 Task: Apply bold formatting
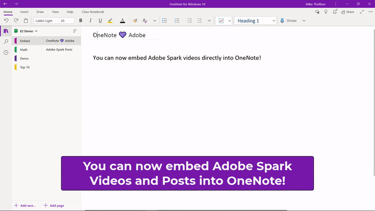[81, 21]
